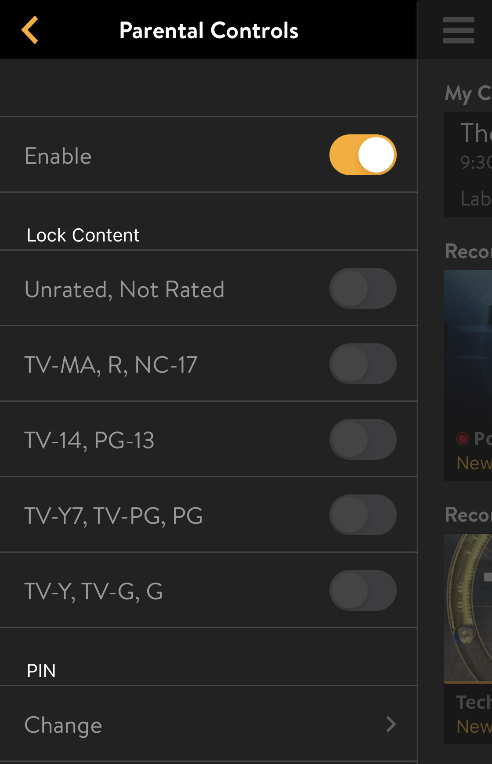The image size is (492, 764).
Task: Open the 9:30 program card under My Channels
Action: 468,165
